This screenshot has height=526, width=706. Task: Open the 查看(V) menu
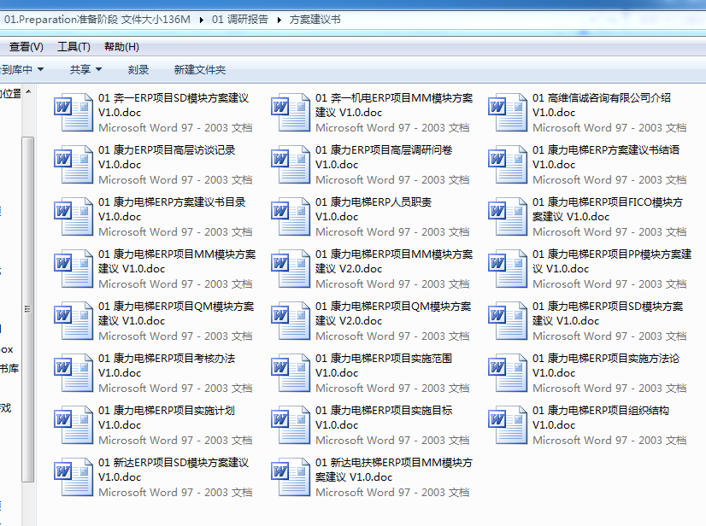coord(26,47)
